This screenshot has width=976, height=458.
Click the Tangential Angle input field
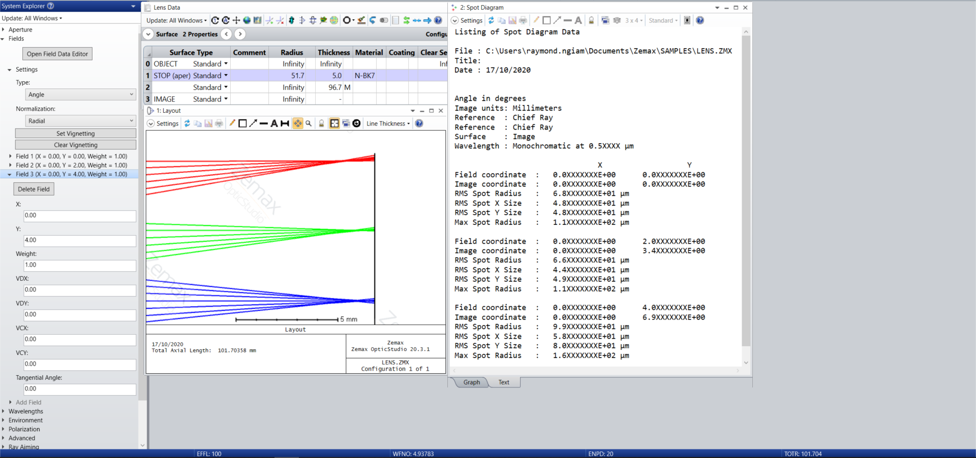pos(80,389)
